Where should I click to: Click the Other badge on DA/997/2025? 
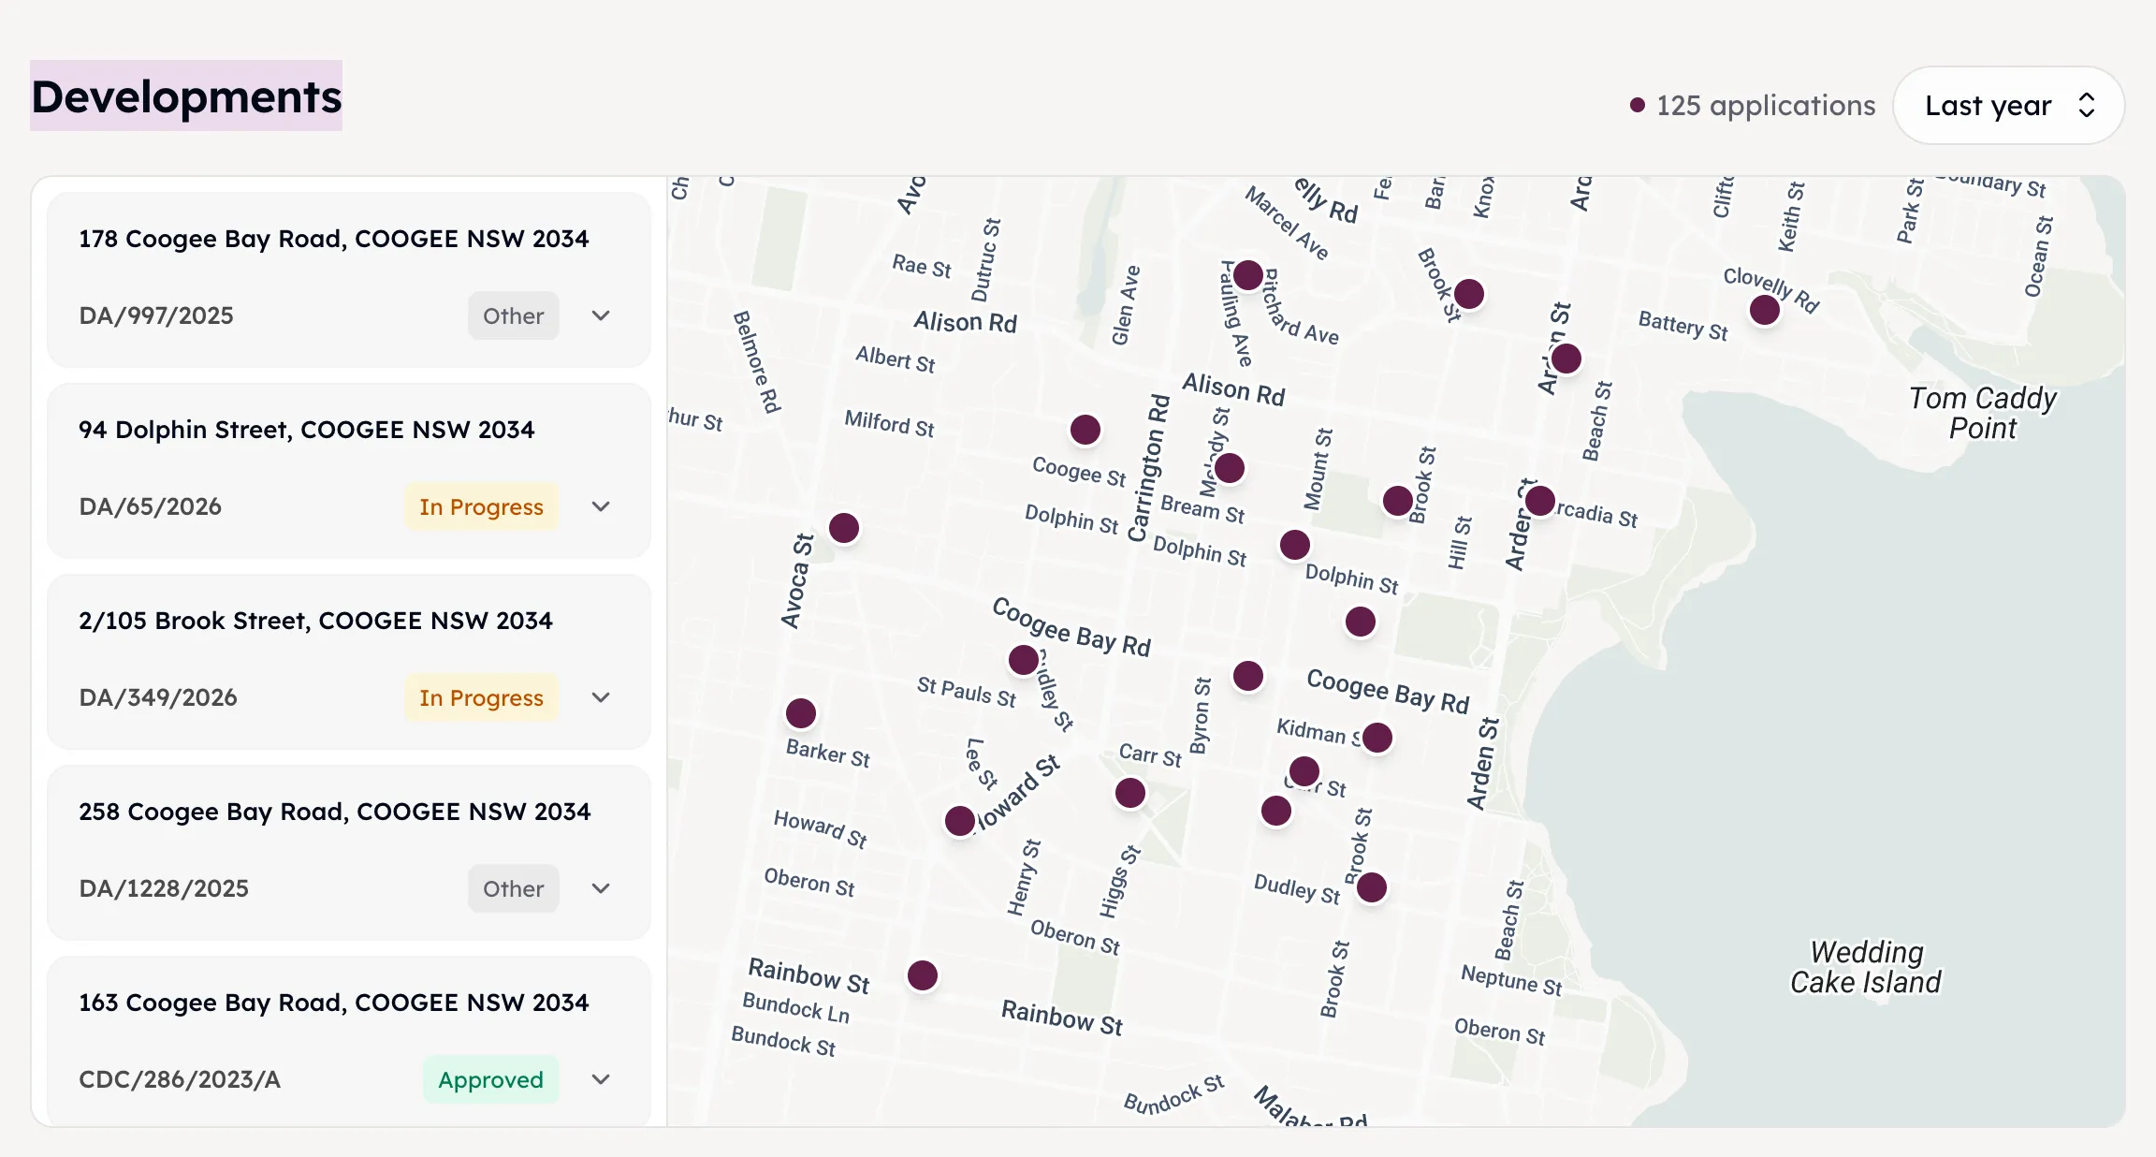tap(513, 315)
